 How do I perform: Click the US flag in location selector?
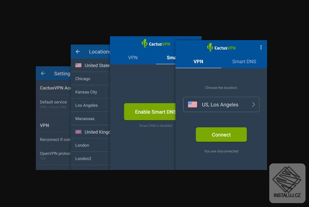(192, 105)
